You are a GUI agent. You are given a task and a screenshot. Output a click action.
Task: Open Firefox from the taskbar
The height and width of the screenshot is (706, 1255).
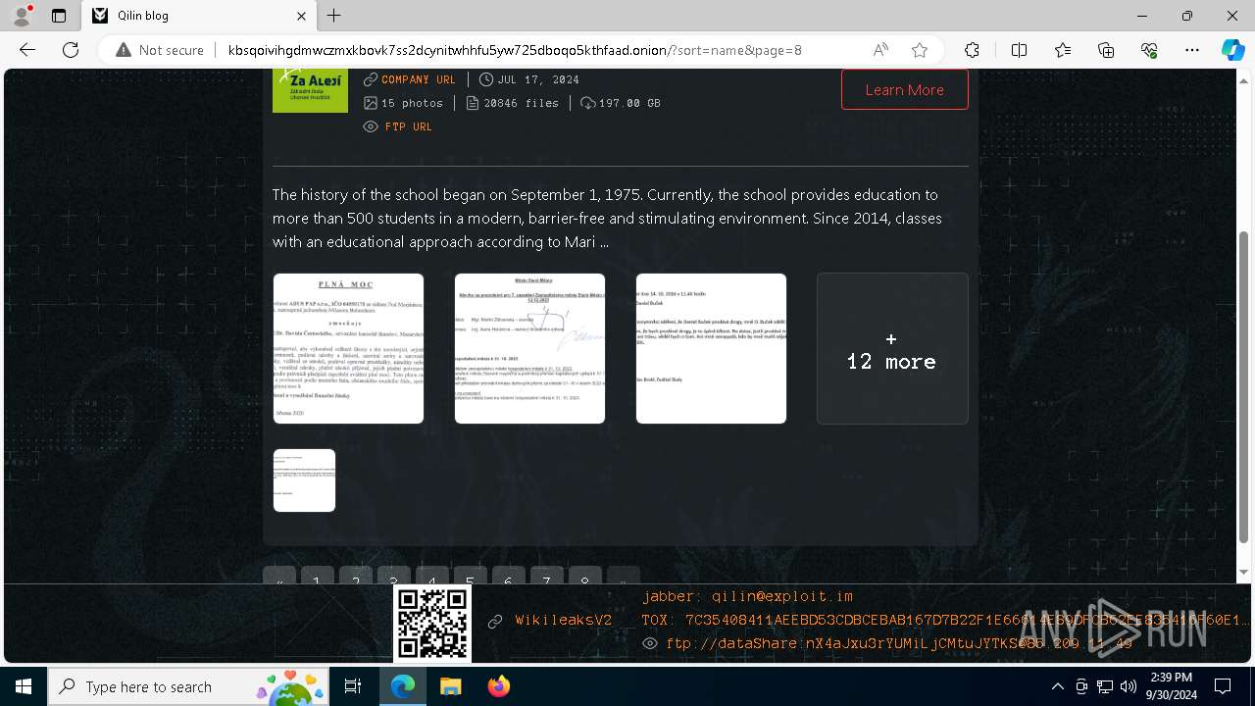[x=498, y=686]
